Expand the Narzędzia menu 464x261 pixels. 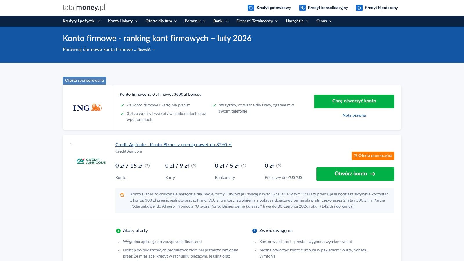pos(297,21)
